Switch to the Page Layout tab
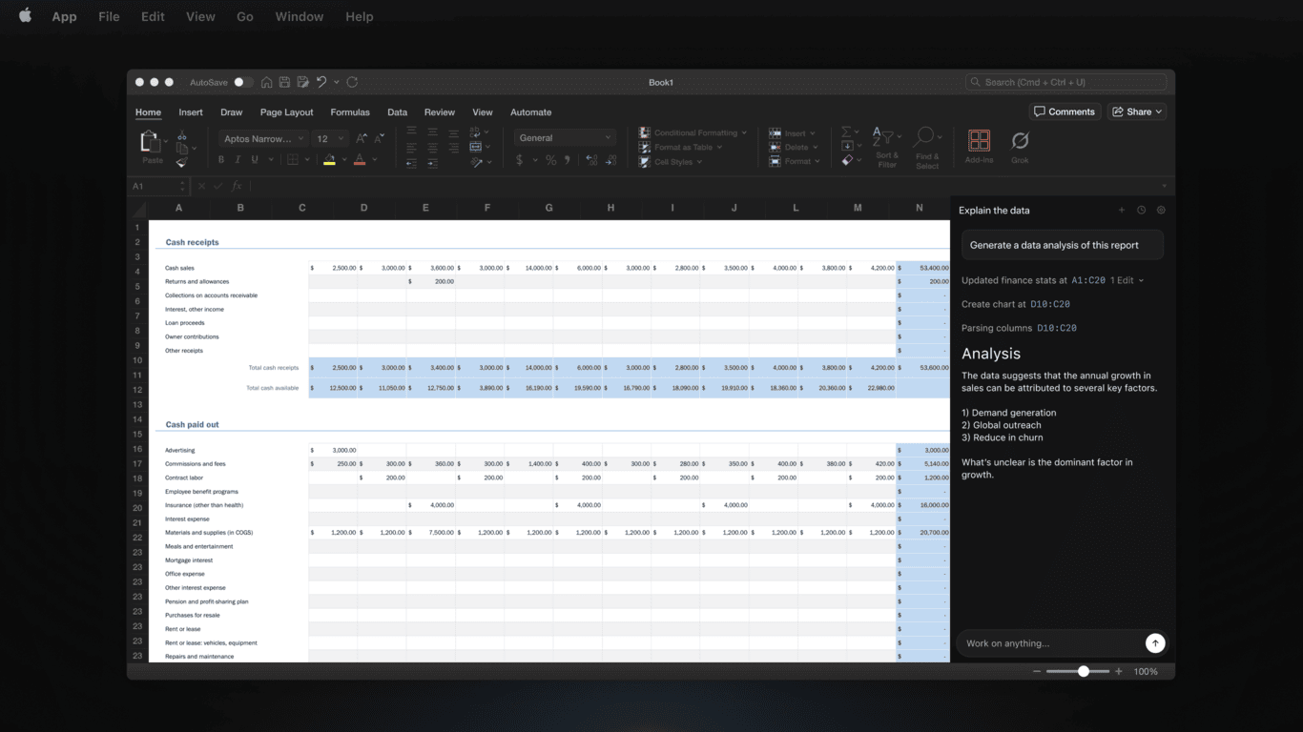The width and height of the screenshot is (1303, 732). tap(286, 112)
